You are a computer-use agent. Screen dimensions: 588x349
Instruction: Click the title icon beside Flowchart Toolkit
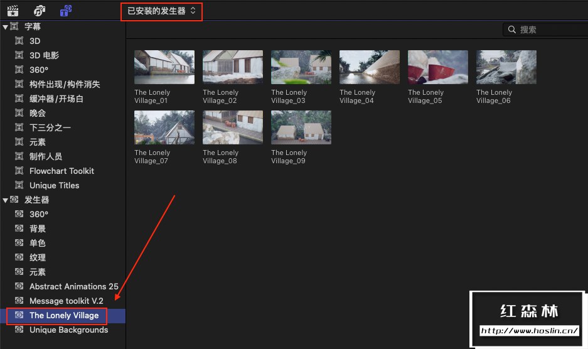coord(19,171)
